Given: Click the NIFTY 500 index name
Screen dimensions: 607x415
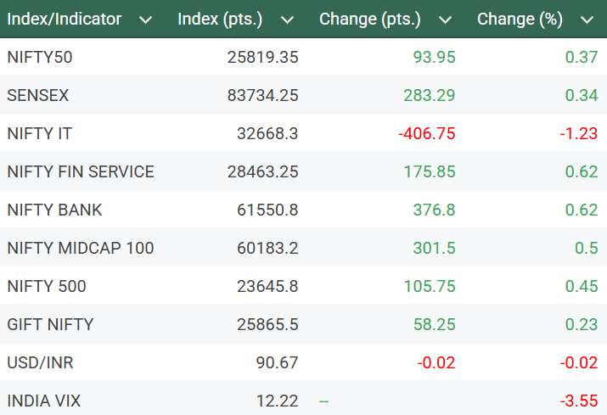Looking at the screenshot, I should point(47,286).
